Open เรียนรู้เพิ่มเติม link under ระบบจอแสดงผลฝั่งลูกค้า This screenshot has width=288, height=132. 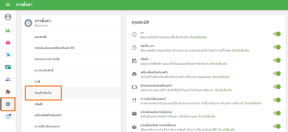point(223,90)
